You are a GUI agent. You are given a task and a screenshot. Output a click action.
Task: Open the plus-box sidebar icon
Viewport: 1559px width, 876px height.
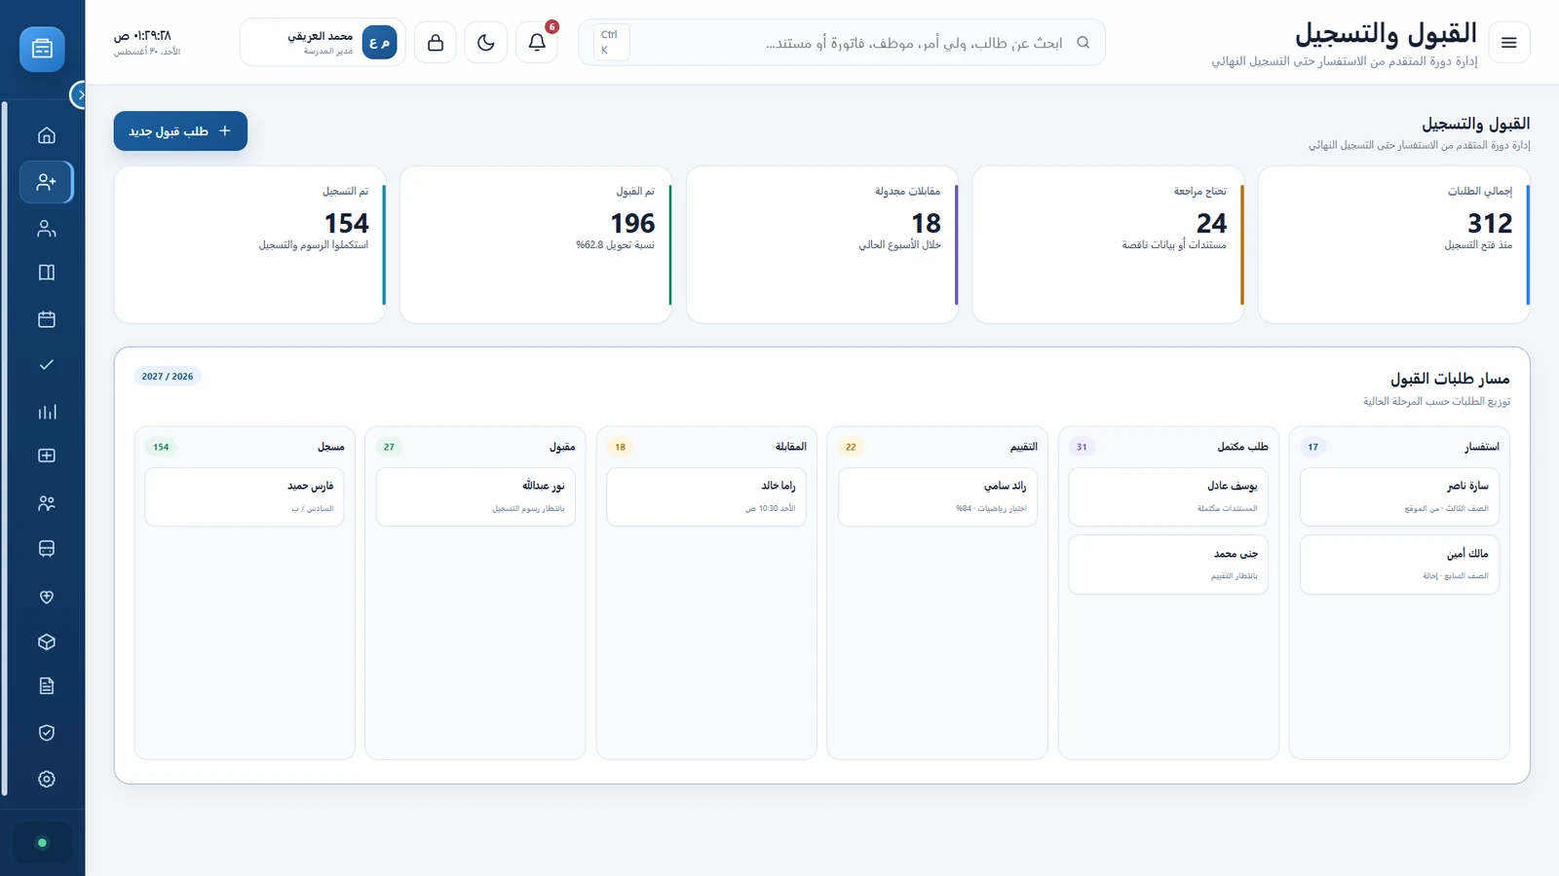click(x=46, y=456)
